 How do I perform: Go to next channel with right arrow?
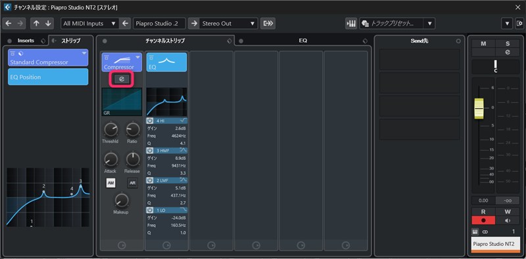(20, 24)
